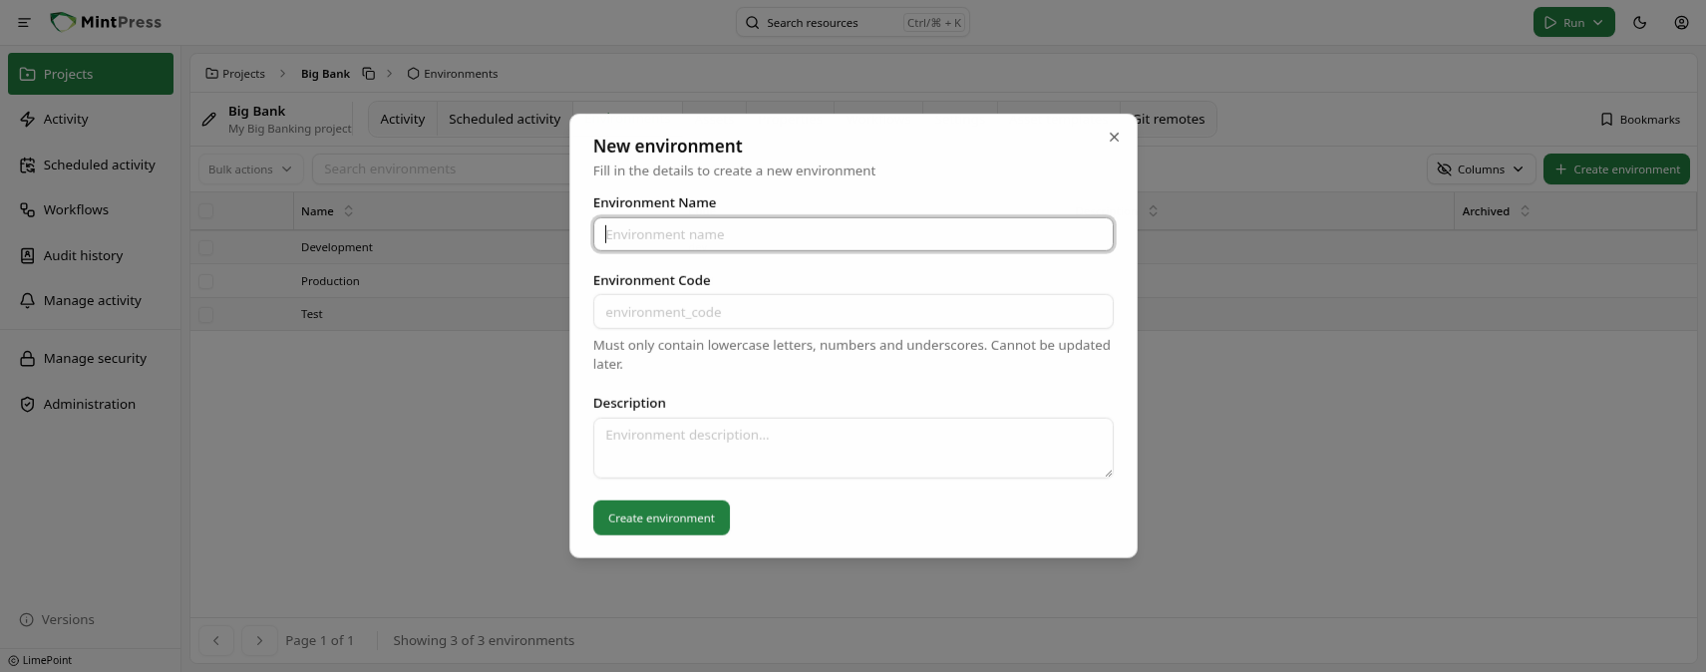Click the Create environment button in the modal
The width and height of the screenshot is (1706, 672).
(661, 517)
